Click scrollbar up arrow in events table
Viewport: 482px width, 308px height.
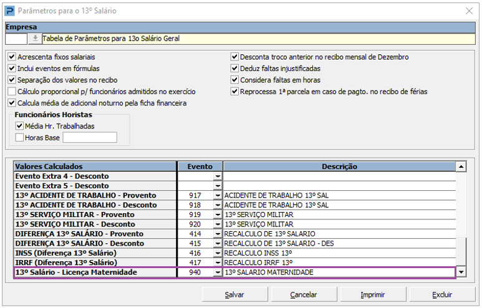point(461,166)
